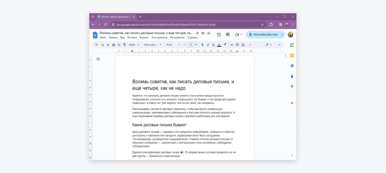The image size is (386, 173).
Task: Open the Вставка menu
Action: (132, 37)
